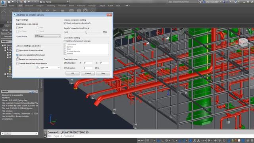Screen dimensions: 254x143
Task: Click the annotation monitor plus icon
Action: point(215,141)
